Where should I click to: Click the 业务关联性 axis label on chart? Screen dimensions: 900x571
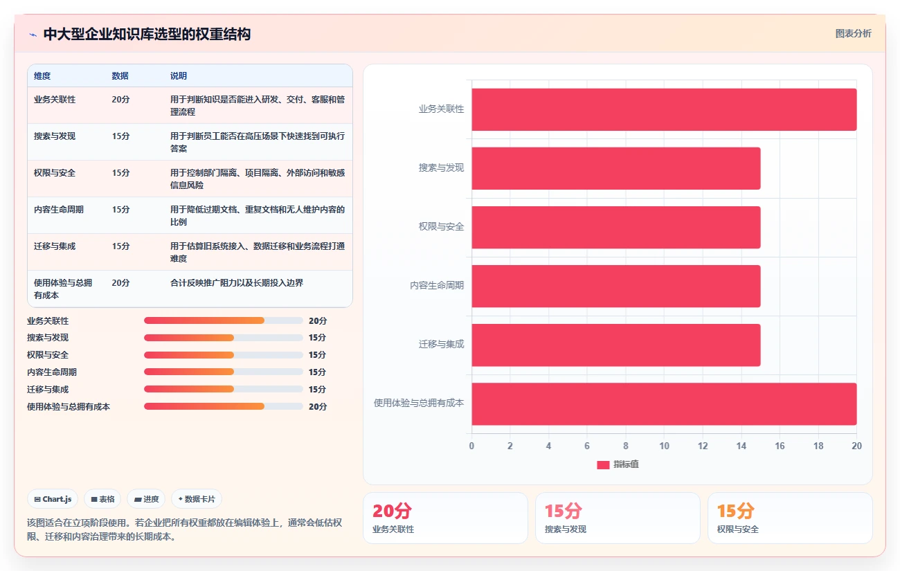(441, 109)
